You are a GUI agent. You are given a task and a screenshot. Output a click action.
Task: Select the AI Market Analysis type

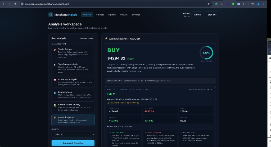pos(73,82)
